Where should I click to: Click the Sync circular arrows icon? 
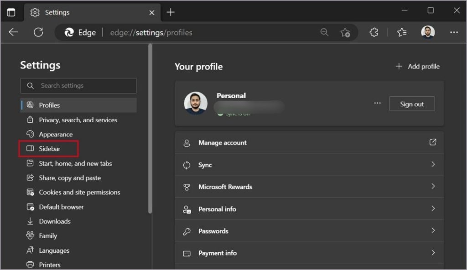[187, 165]
